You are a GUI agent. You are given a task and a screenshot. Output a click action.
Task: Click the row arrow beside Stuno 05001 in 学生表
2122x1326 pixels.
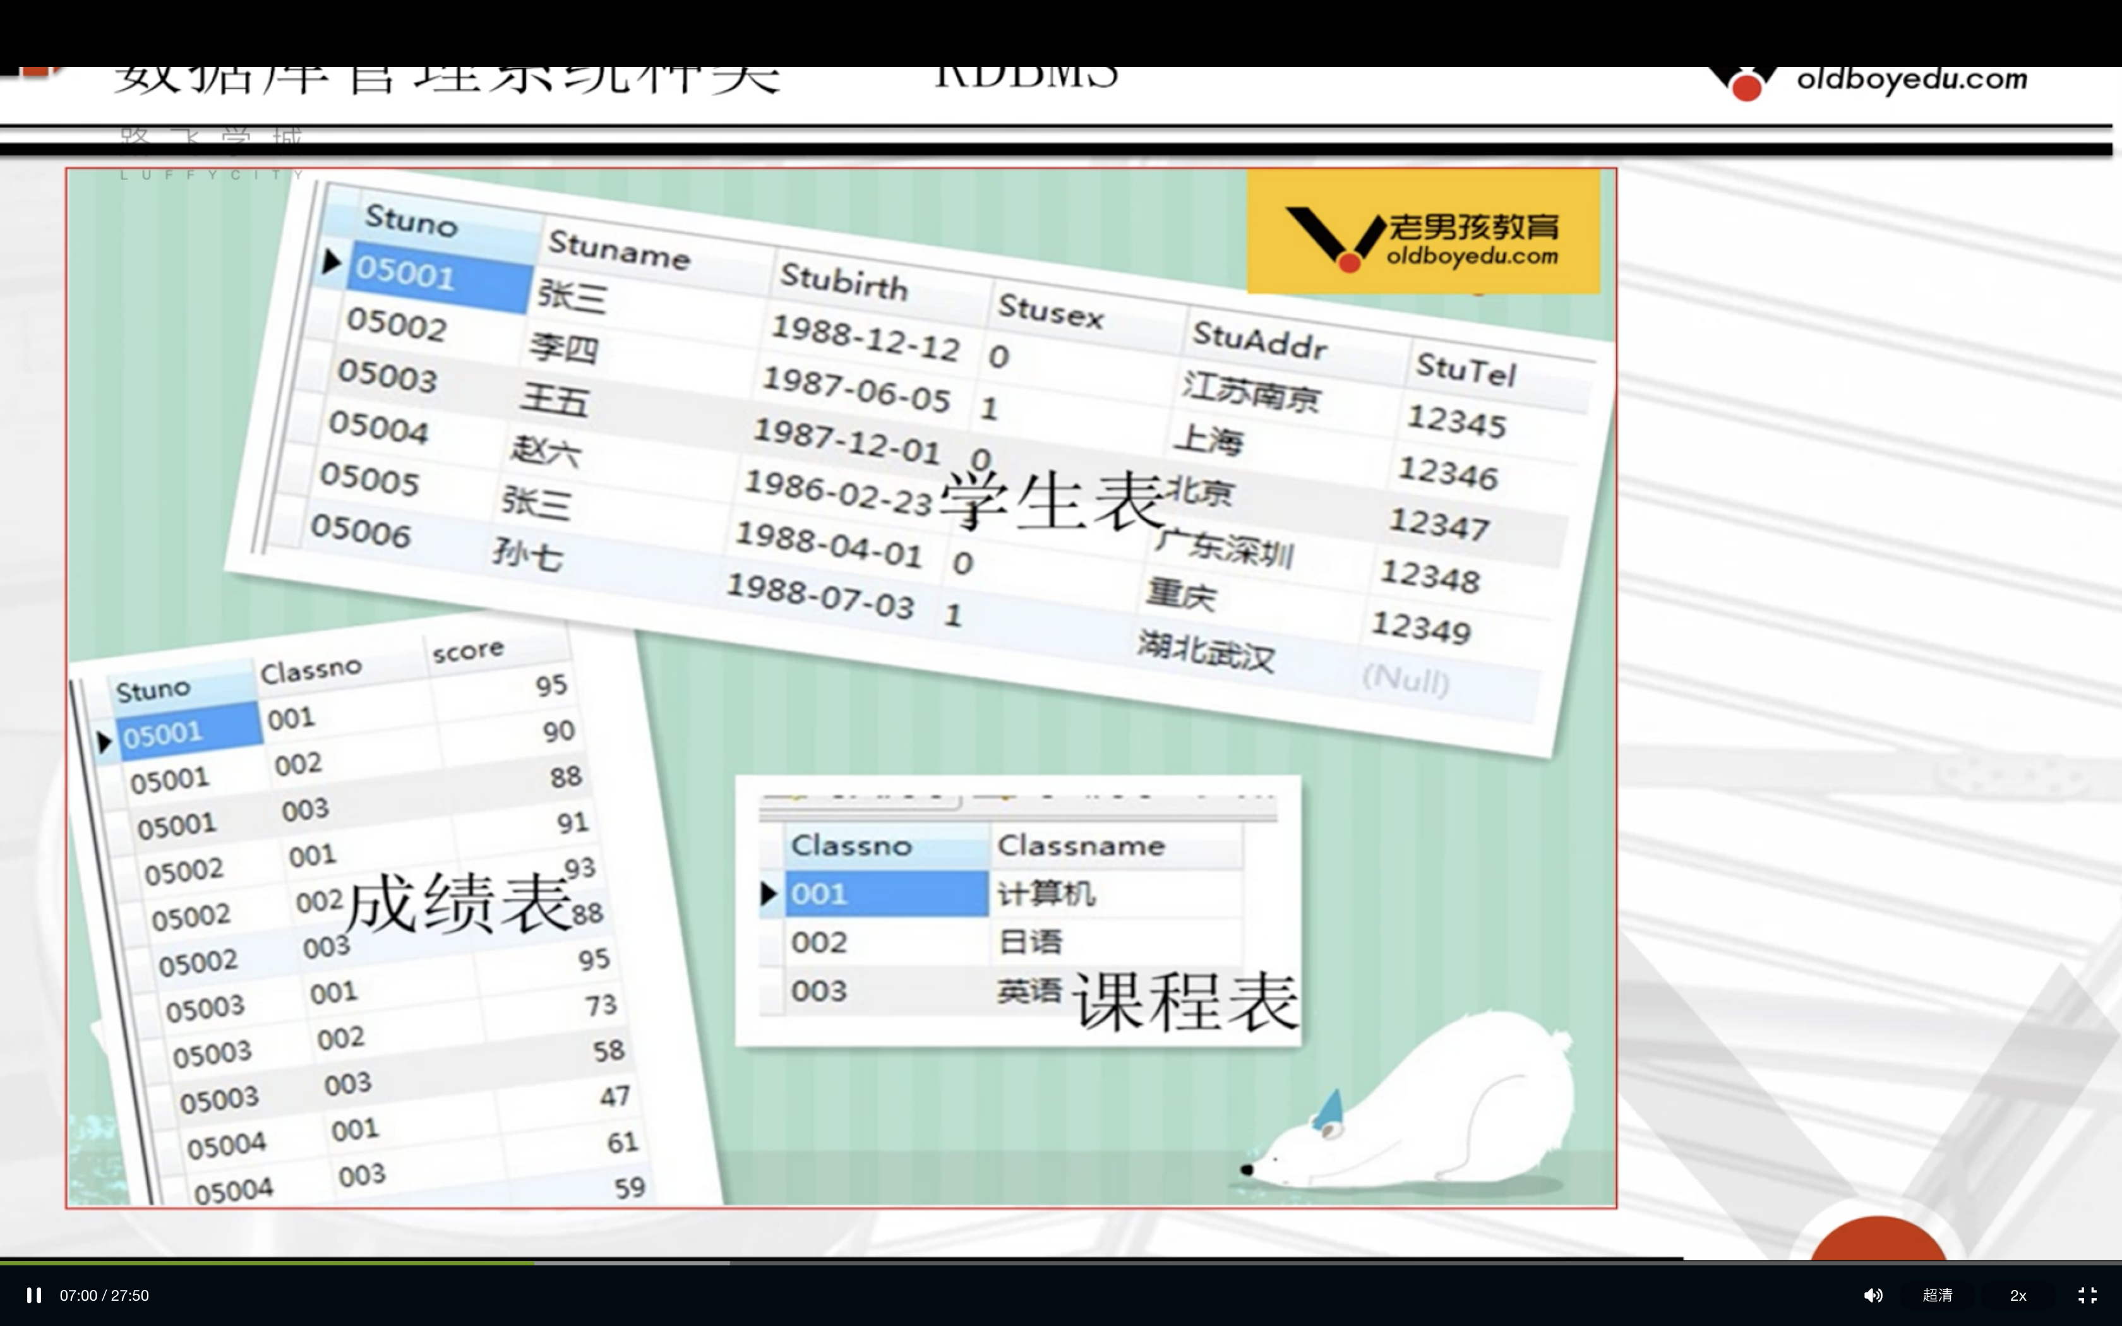pos(330,260)
